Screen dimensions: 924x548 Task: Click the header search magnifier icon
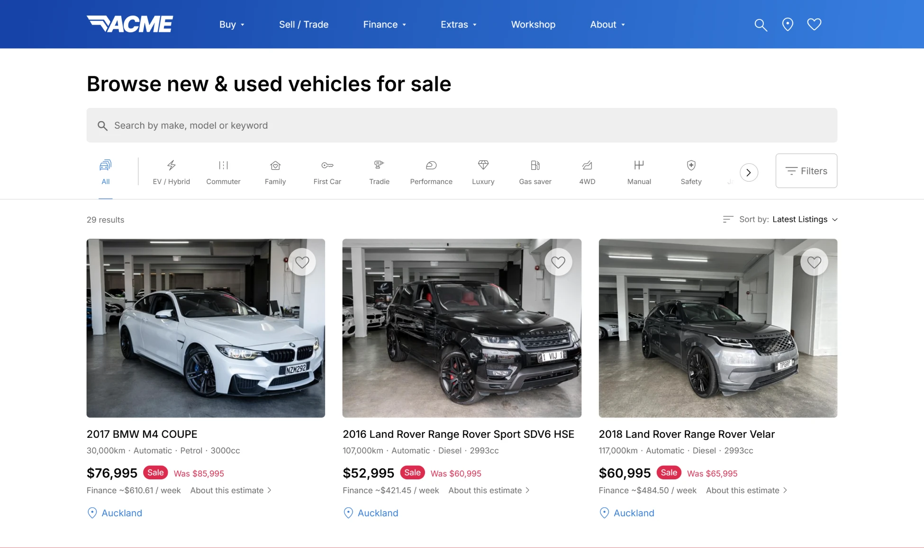pyautogui.click(x=761, y=25)
